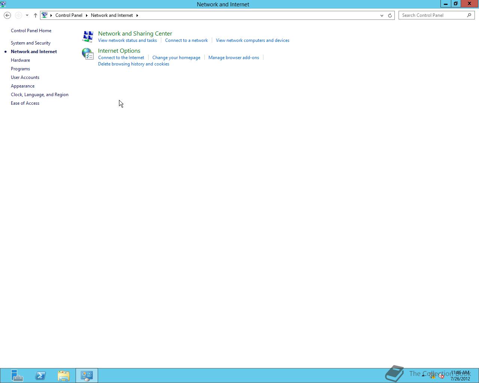The image size is (479, 383).
Task: Go to Control Panel Home
Action: pyautogui.click(x=31, y=31)
